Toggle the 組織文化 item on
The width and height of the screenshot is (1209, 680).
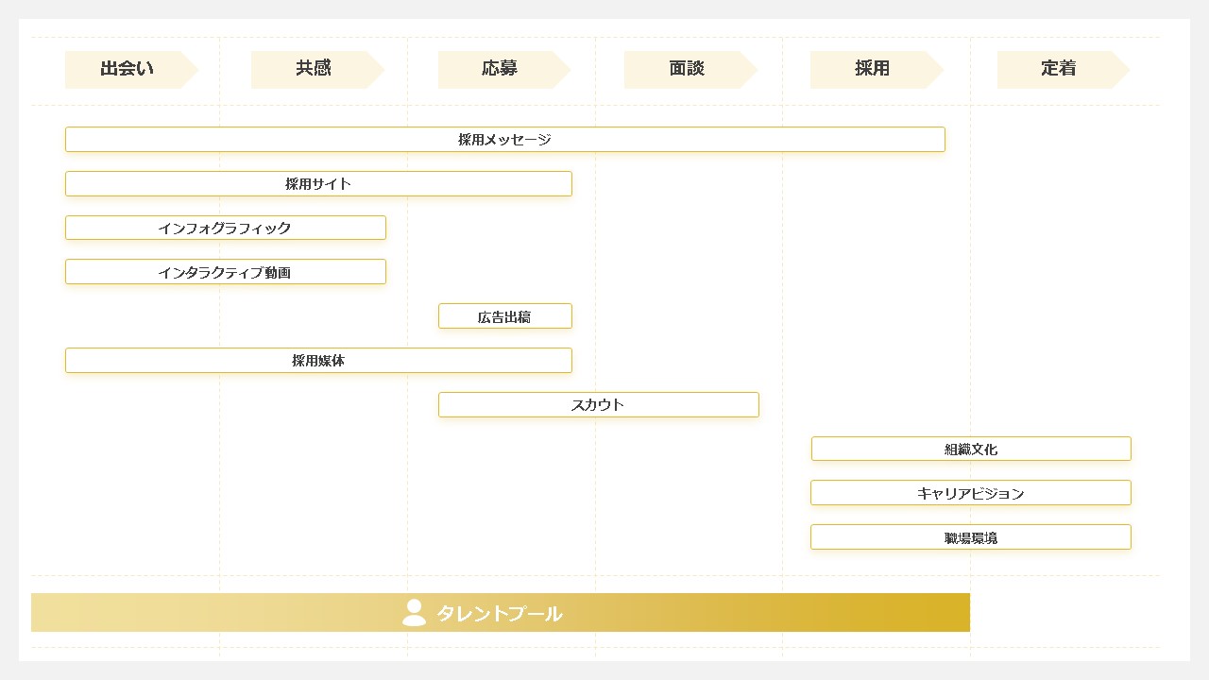coord(970,449)
